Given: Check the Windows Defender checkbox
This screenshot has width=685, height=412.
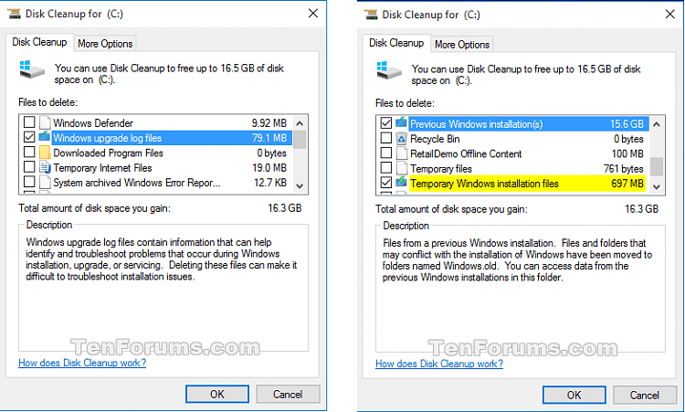Looking at the screenshot, I should coord(29,121).
